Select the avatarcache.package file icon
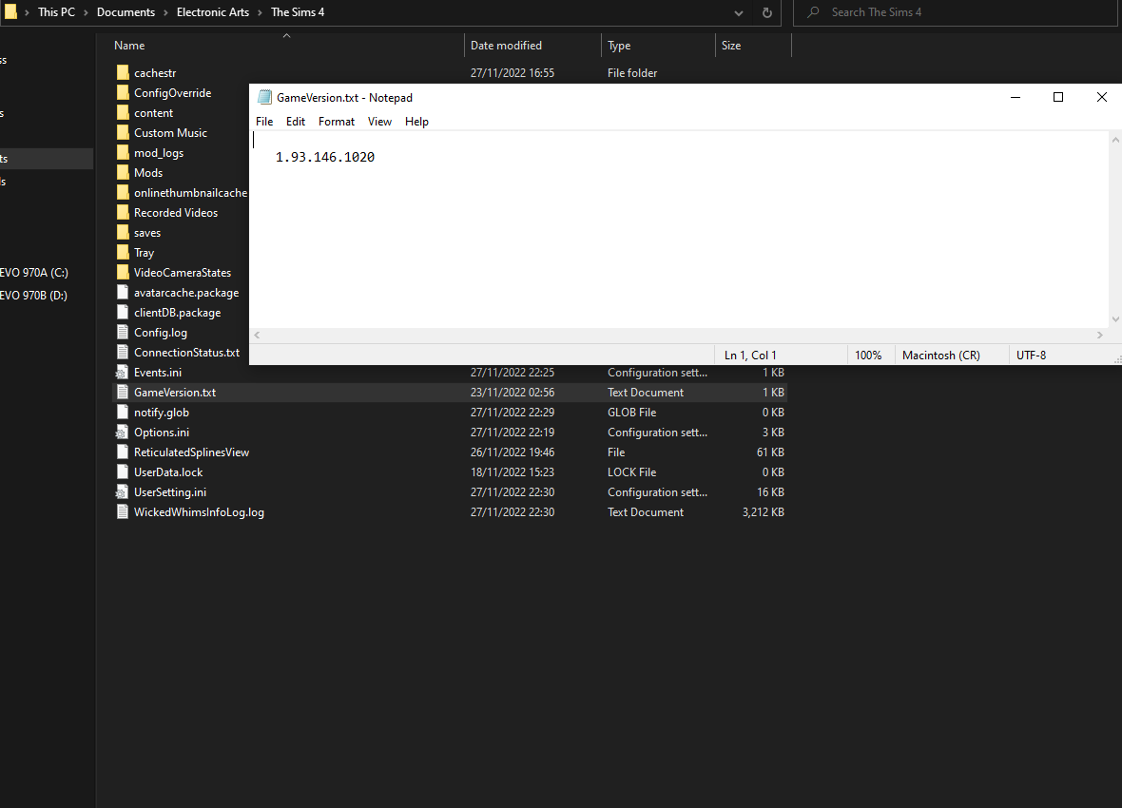The height and width of the screenshot is (808, 1122). click(x=123, y=293)
